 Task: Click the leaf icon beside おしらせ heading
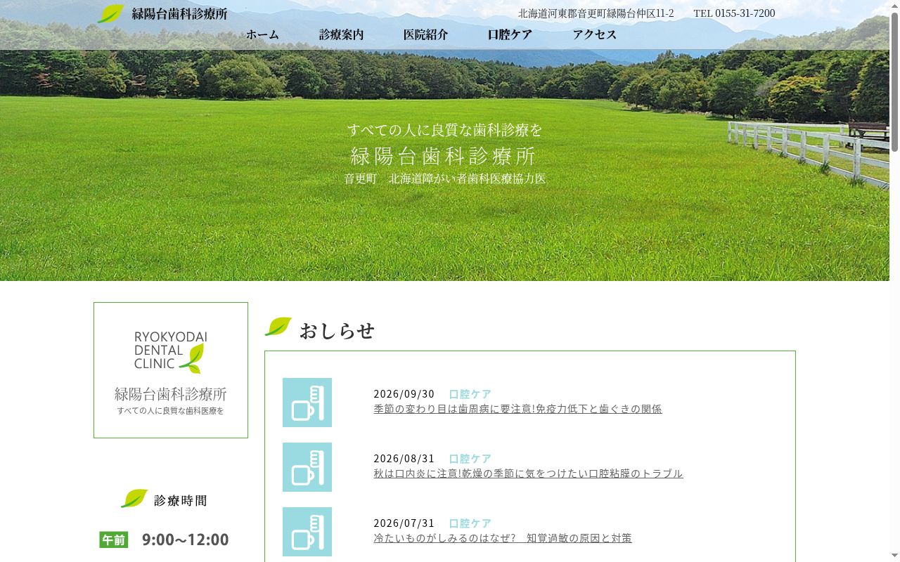[x=278, y=327]
